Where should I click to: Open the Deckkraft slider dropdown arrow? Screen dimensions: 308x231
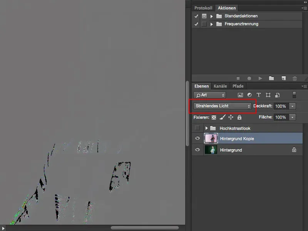pos(292,106)
